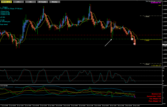
Task: Click the 'pips ahead' info text
Action: tap(4, 24)
